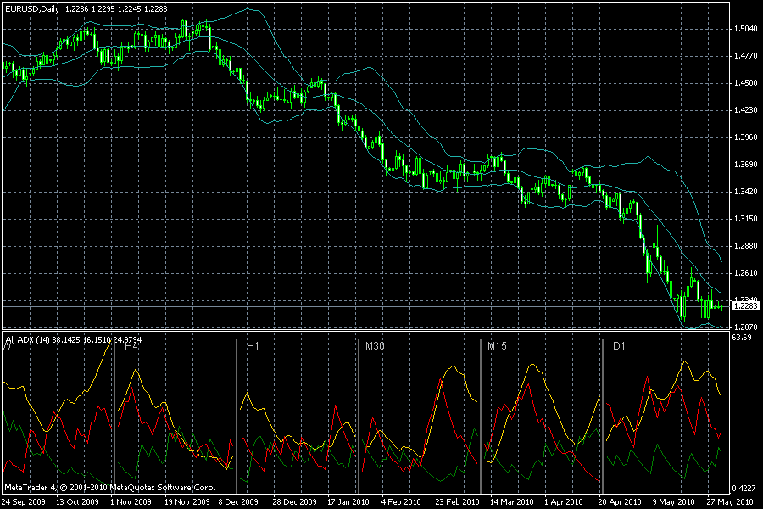
Task: Click the 8 Dec 2009 date label
Action: [x=238, y=501]
